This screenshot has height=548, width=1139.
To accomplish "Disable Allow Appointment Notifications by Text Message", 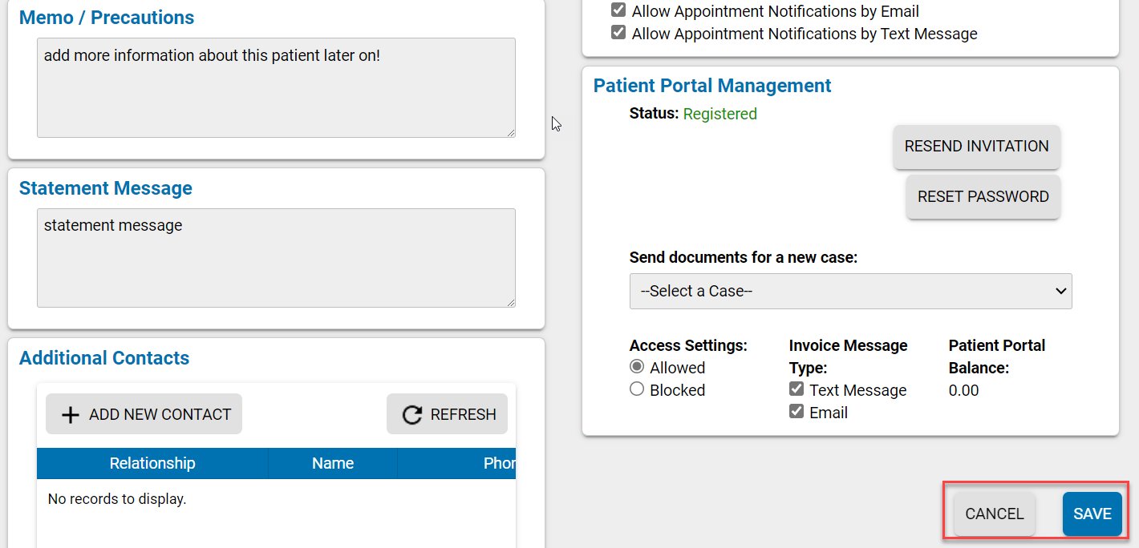I will 618,32.
